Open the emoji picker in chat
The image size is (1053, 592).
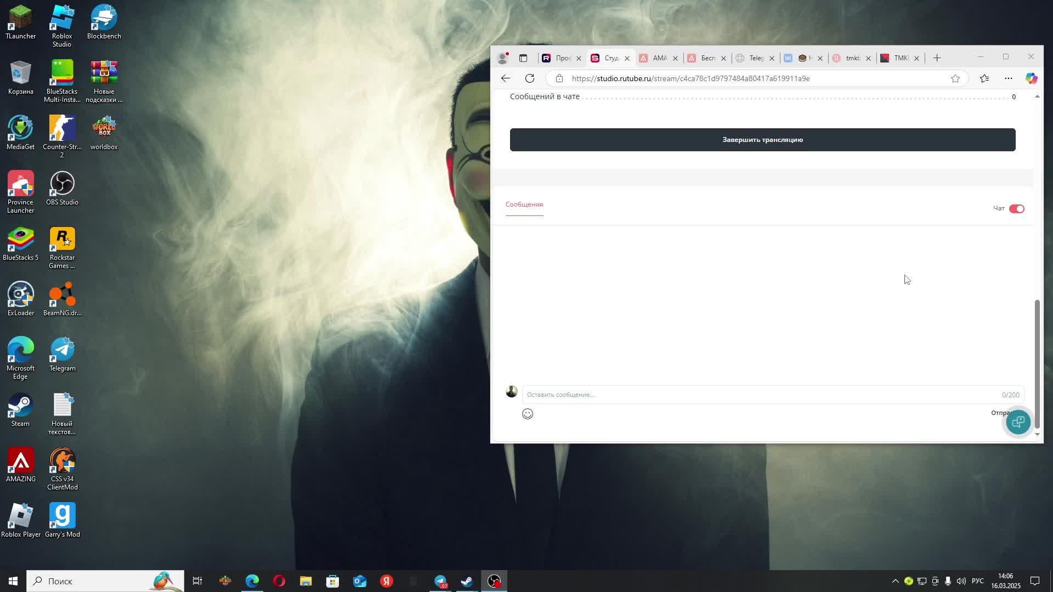tap(527, 414)
